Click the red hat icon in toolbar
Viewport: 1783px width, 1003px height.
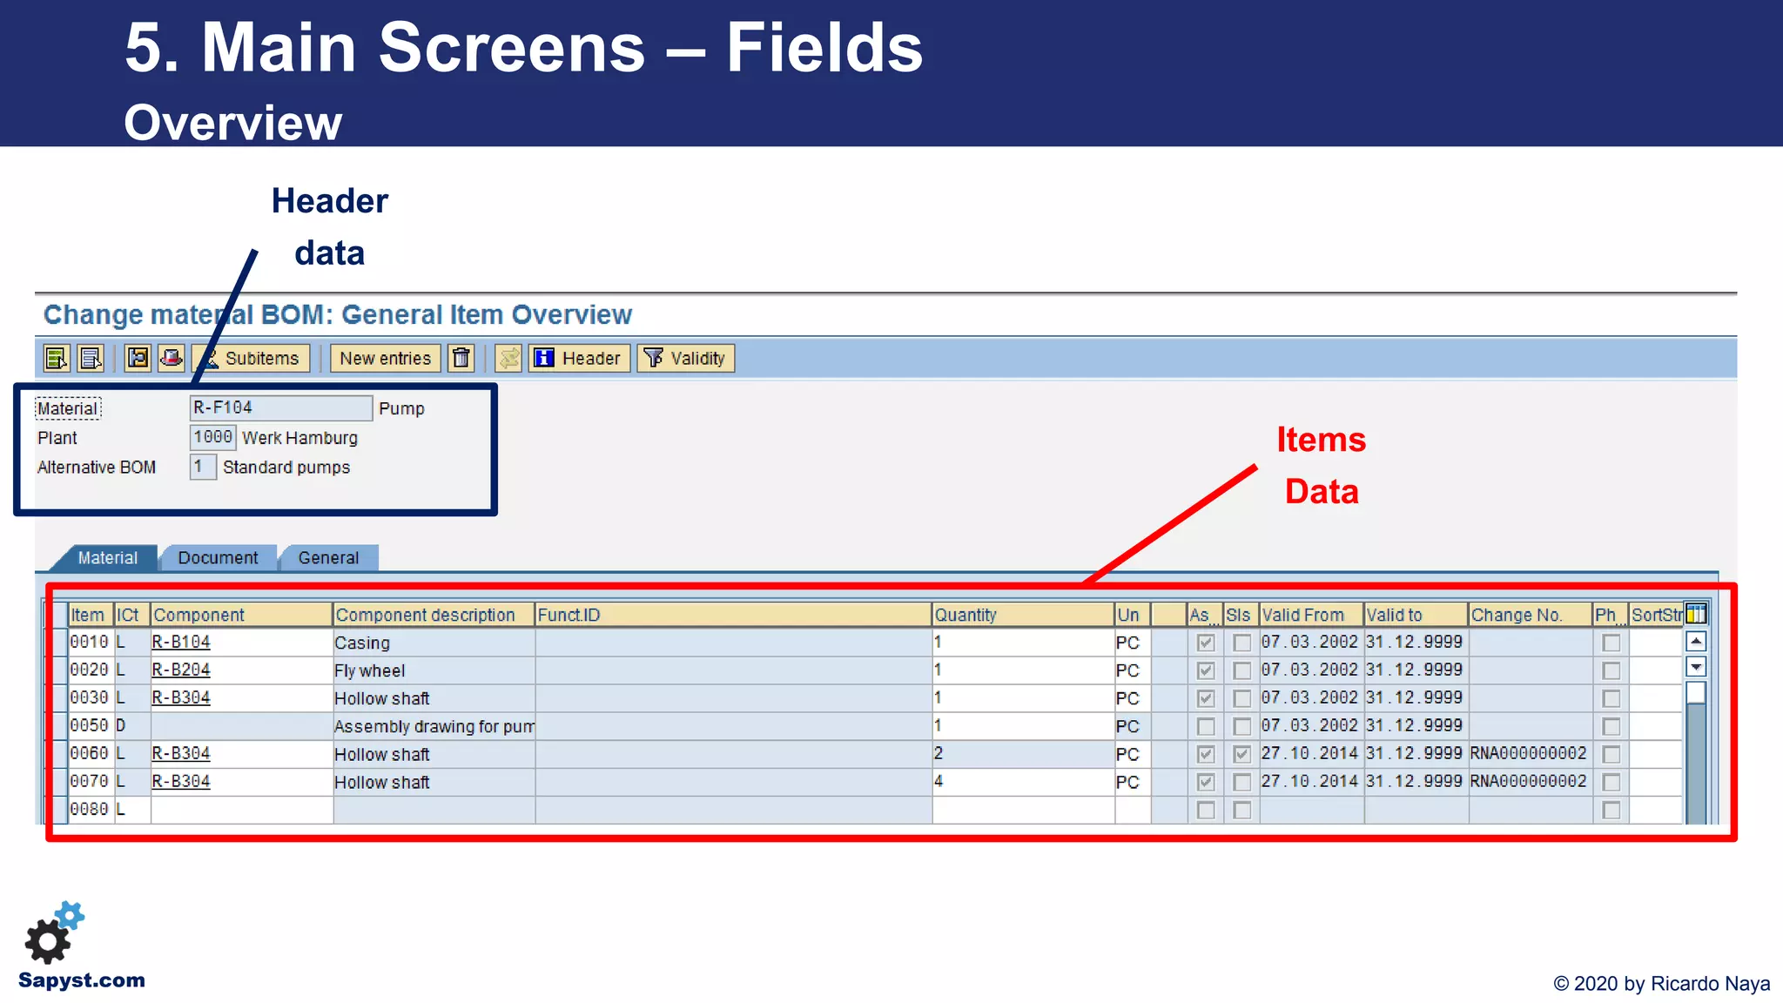[x=171, y=358]
